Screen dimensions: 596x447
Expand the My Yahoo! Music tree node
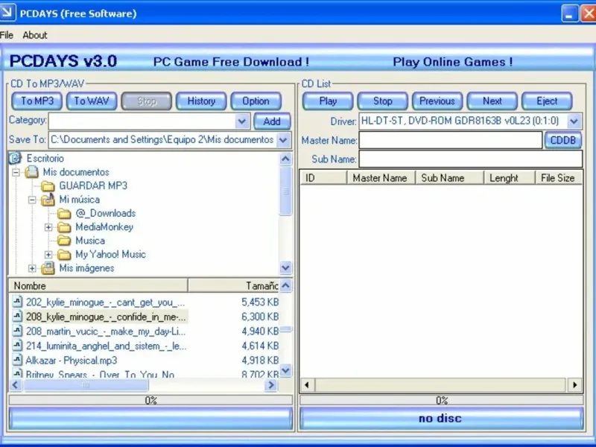point(48,255)
